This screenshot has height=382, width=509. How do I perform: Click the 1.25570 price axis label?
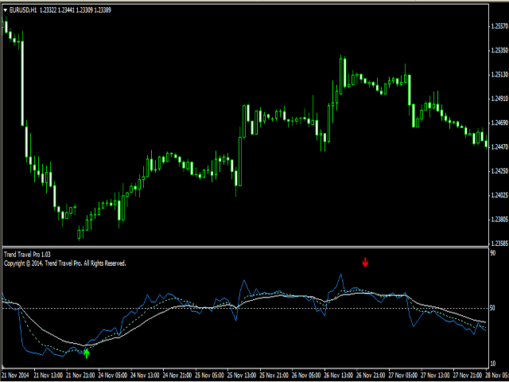[499, 26]
